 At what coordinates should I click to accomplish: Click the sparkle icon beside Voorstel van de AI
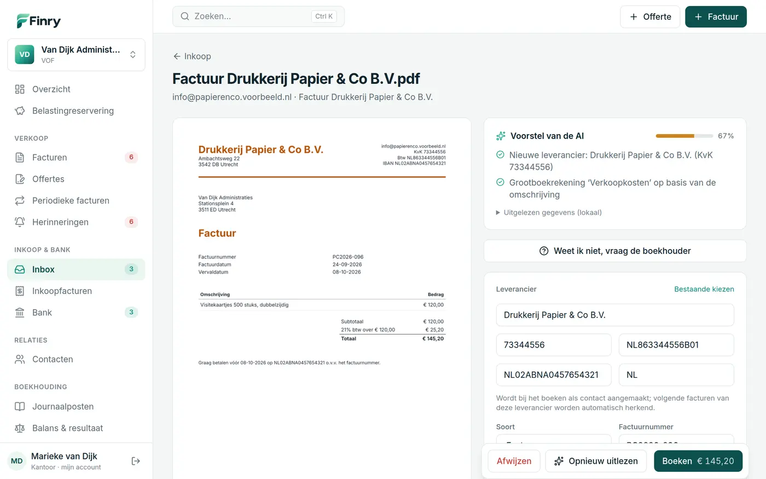click(x=501, y=136)
